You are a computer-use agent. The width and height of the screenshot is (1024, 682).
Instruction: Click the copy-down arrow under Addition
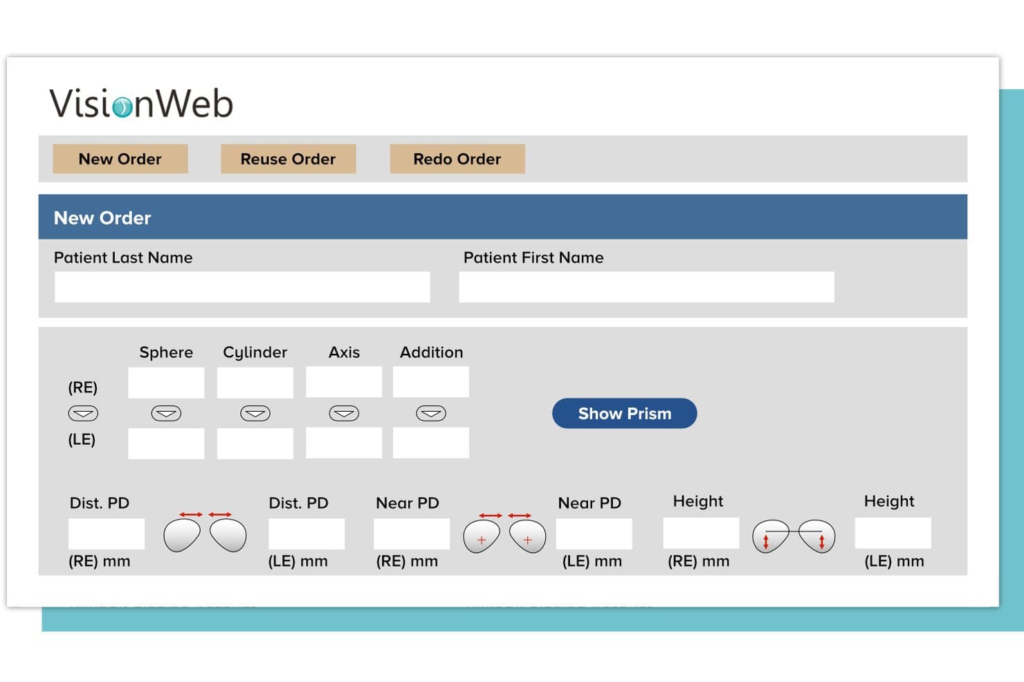tap(431, 413)
